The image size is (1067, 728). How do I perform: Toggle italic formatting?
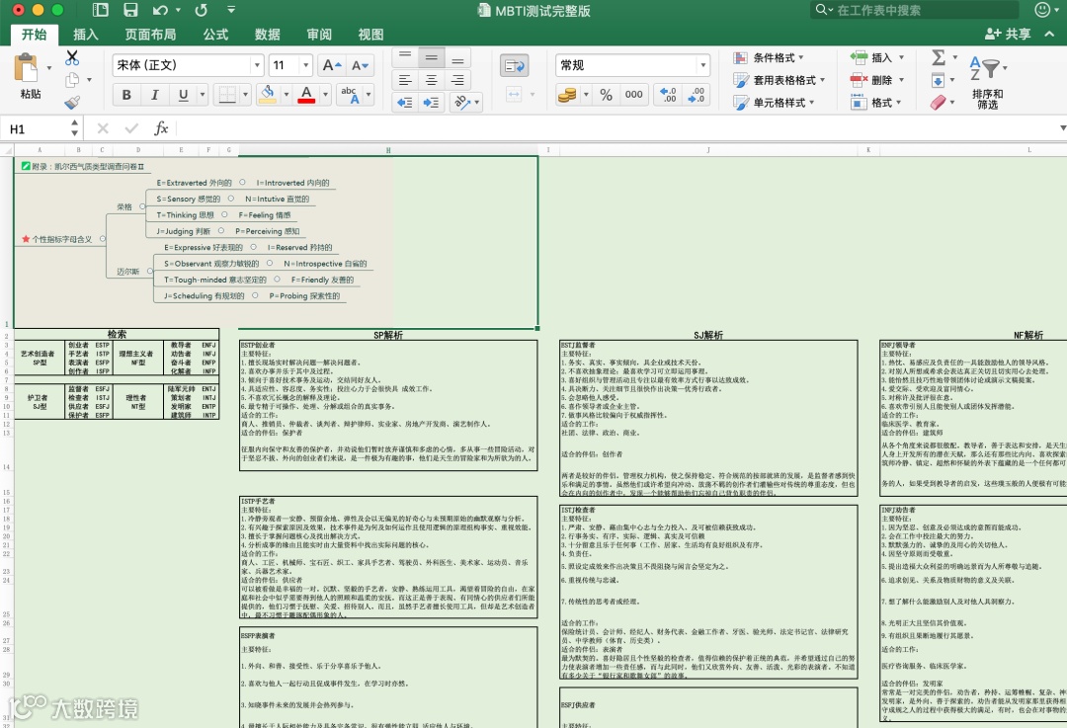(154, 95)
